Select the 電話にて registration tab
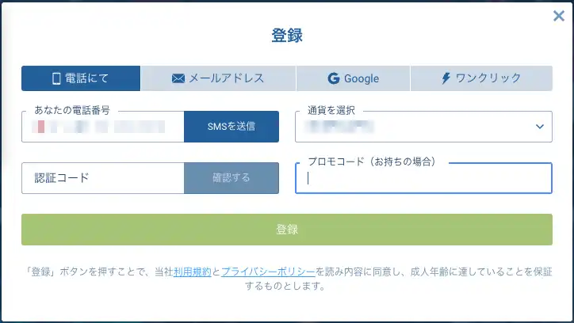This screenshot has width=574, height=323. pyautogui.click(x=81, y=78)
